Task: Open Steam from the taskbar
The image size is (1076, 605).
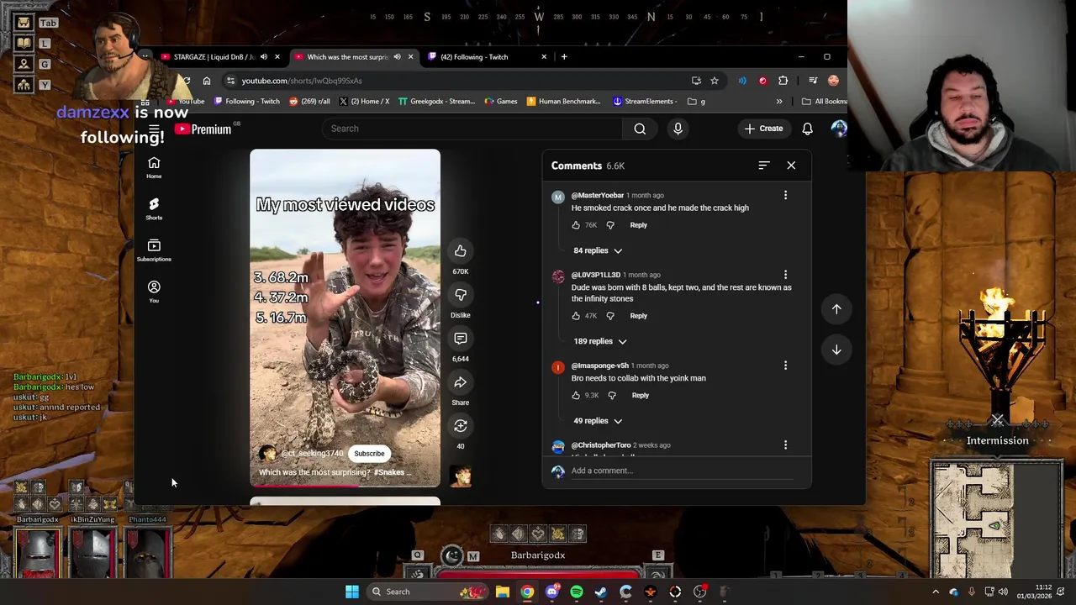Action: pos(601,592)
